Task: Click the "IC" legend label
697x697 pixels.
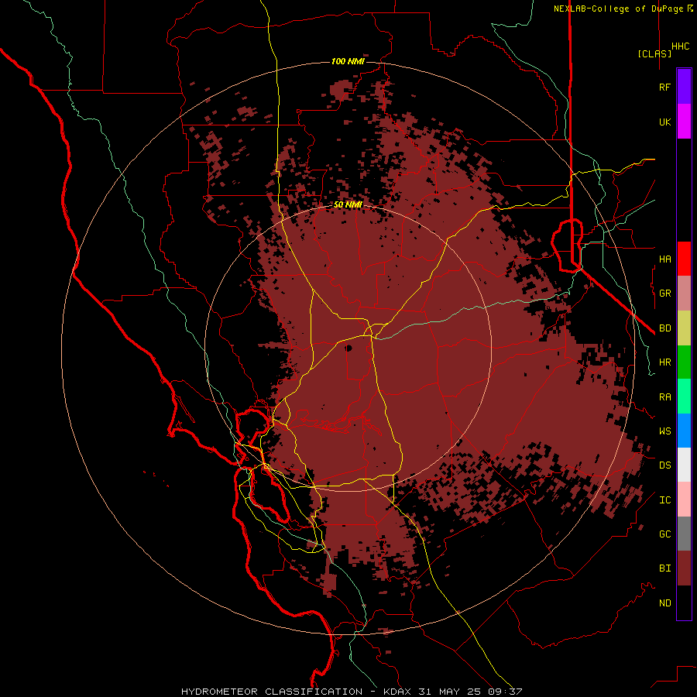Action: [664, 500]
